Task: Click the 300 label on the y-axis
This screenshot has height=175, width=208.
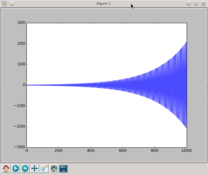Action: point(22,23)
